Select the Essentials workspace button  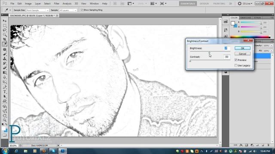(188, 3)
